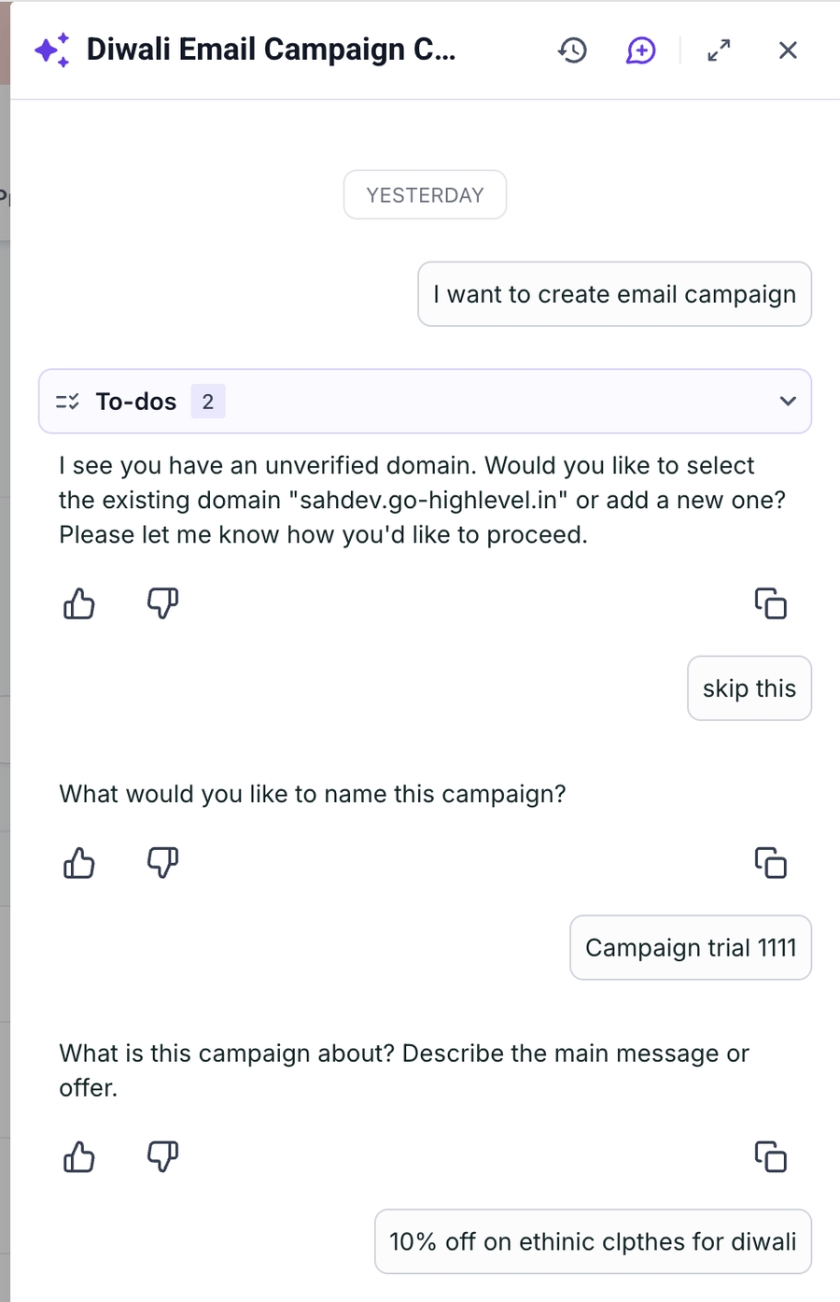Open chat history clock icon
Screen dimensions: 840x1302
[x=572, y=50]
